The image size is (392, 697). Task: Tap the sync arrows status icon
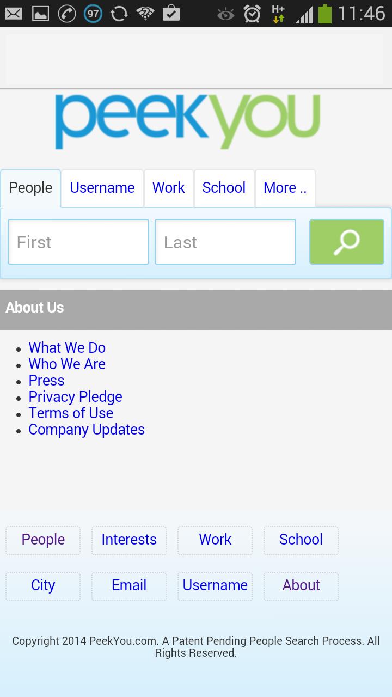point(119,14)
